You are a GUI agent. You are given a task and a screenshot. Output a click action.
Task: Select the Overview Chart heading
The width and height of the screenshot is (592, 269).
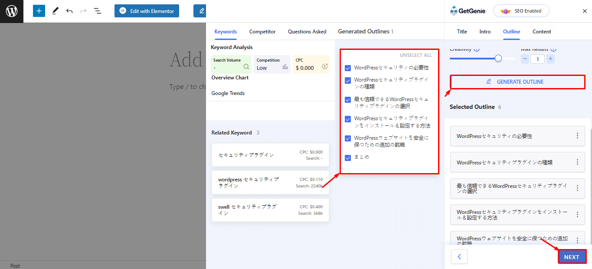coord(230,78)
